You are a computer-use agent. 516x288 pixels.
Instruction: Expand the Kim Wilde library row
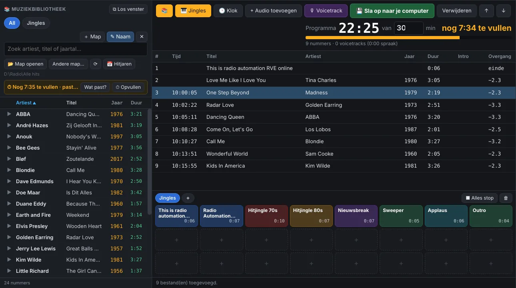9,260
